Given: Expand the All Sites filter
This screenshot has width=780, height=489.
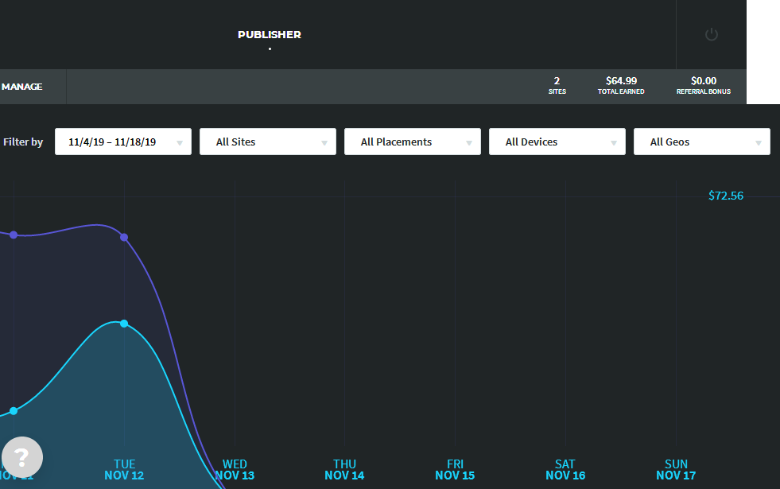Looking at the screenshot, I should (268, 142).
